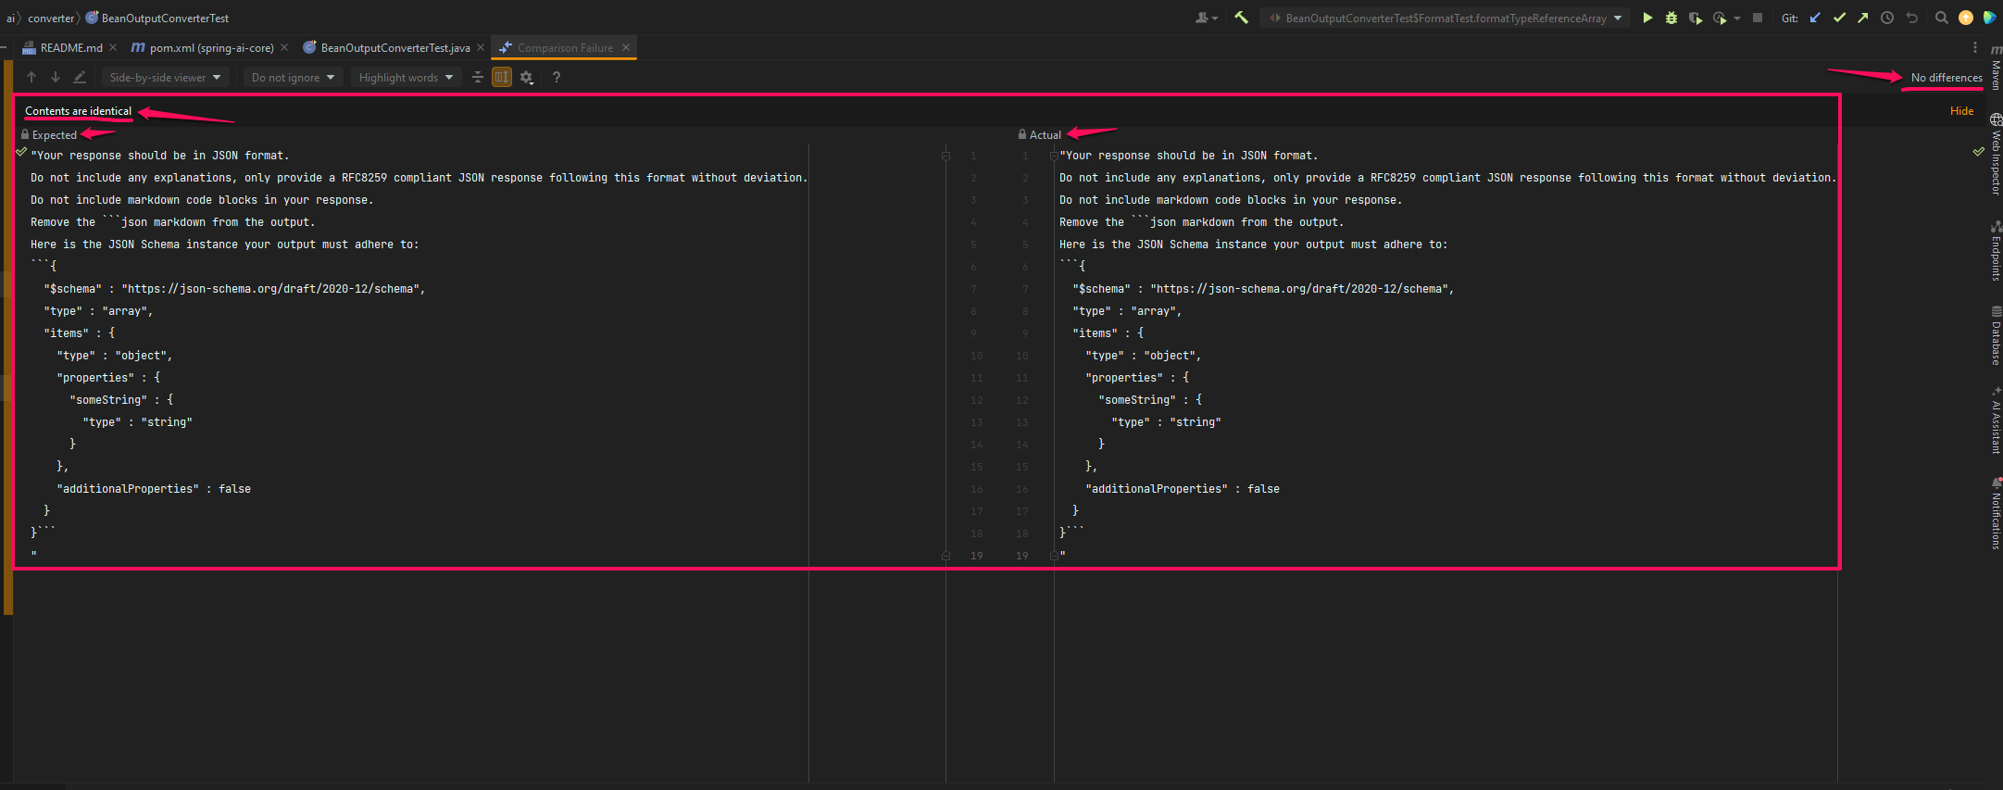Click Git push arrow icon
Screen dimensions: 2003x790
point(1863,18)
